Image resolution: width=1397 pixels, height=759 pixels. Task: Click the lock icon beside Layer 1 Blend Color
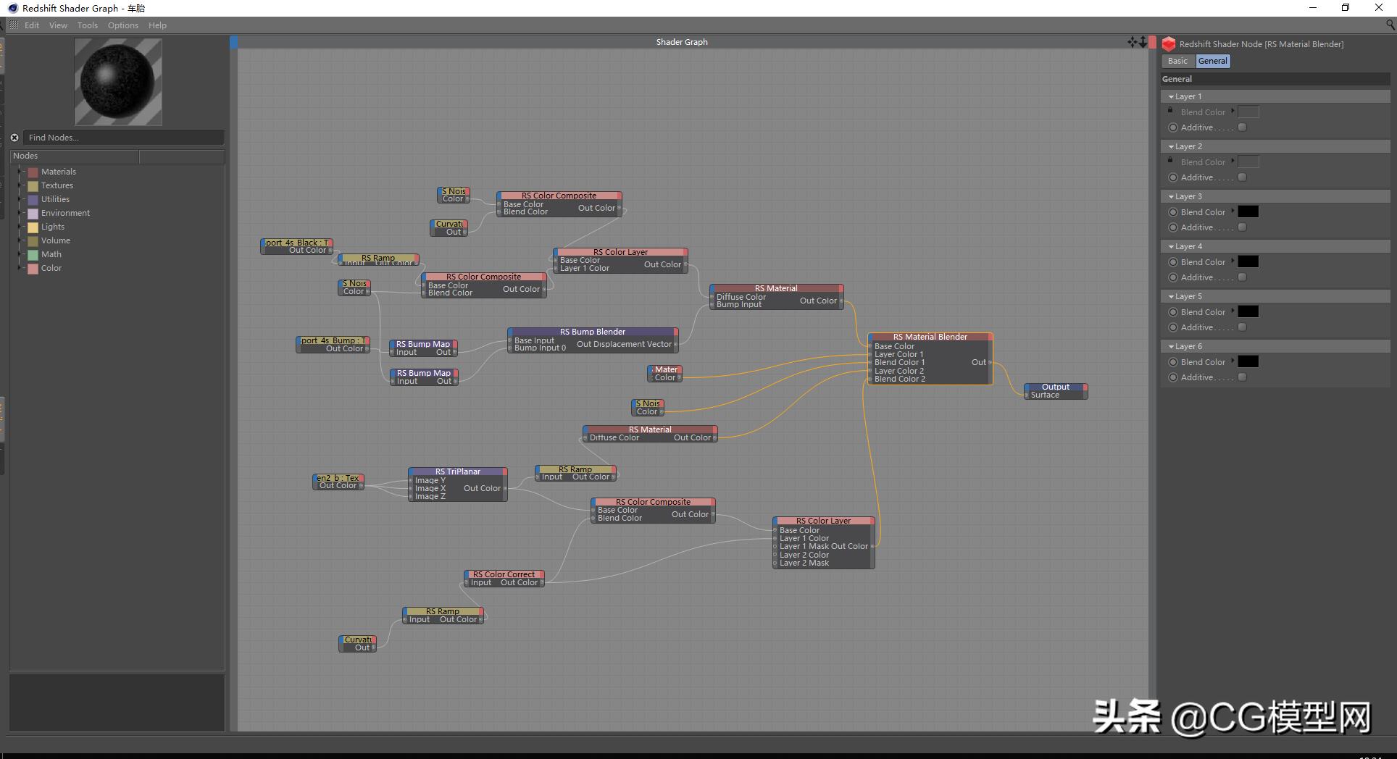pos(1170,111)
